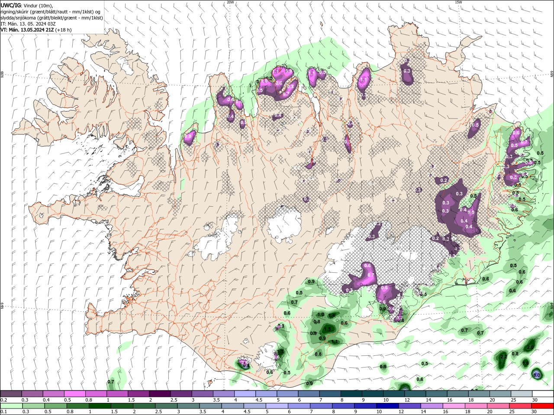Select the darkest purple 2 swatch in upper legend
The width and height of the screenshot is (554, 415).
click(159, 394)
